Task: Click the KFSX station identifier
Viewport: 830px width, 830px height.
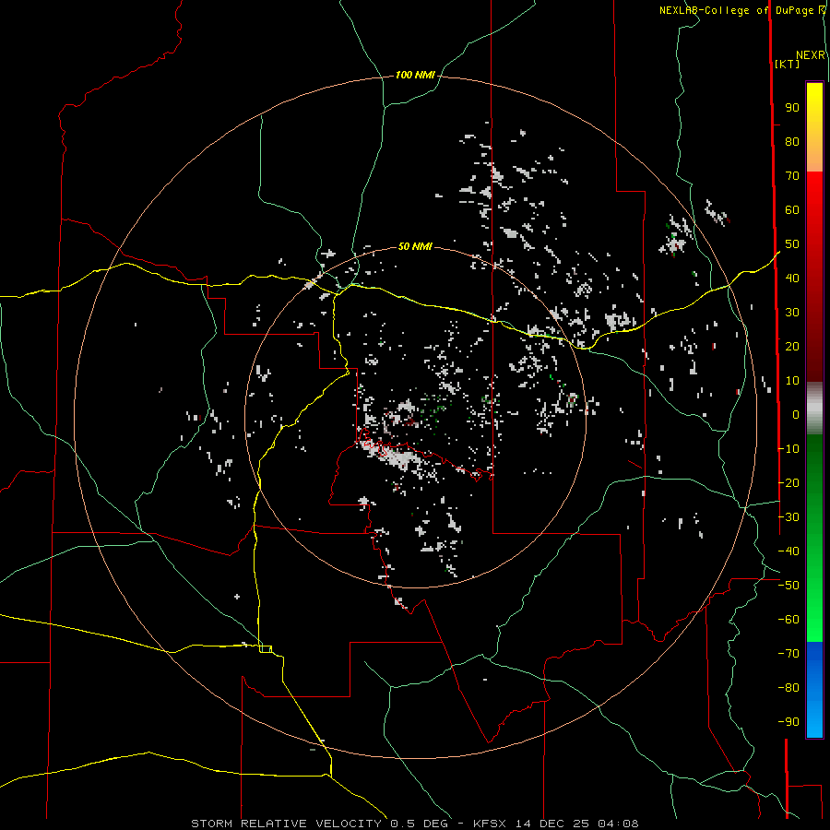Action: [x=491, y=824]
